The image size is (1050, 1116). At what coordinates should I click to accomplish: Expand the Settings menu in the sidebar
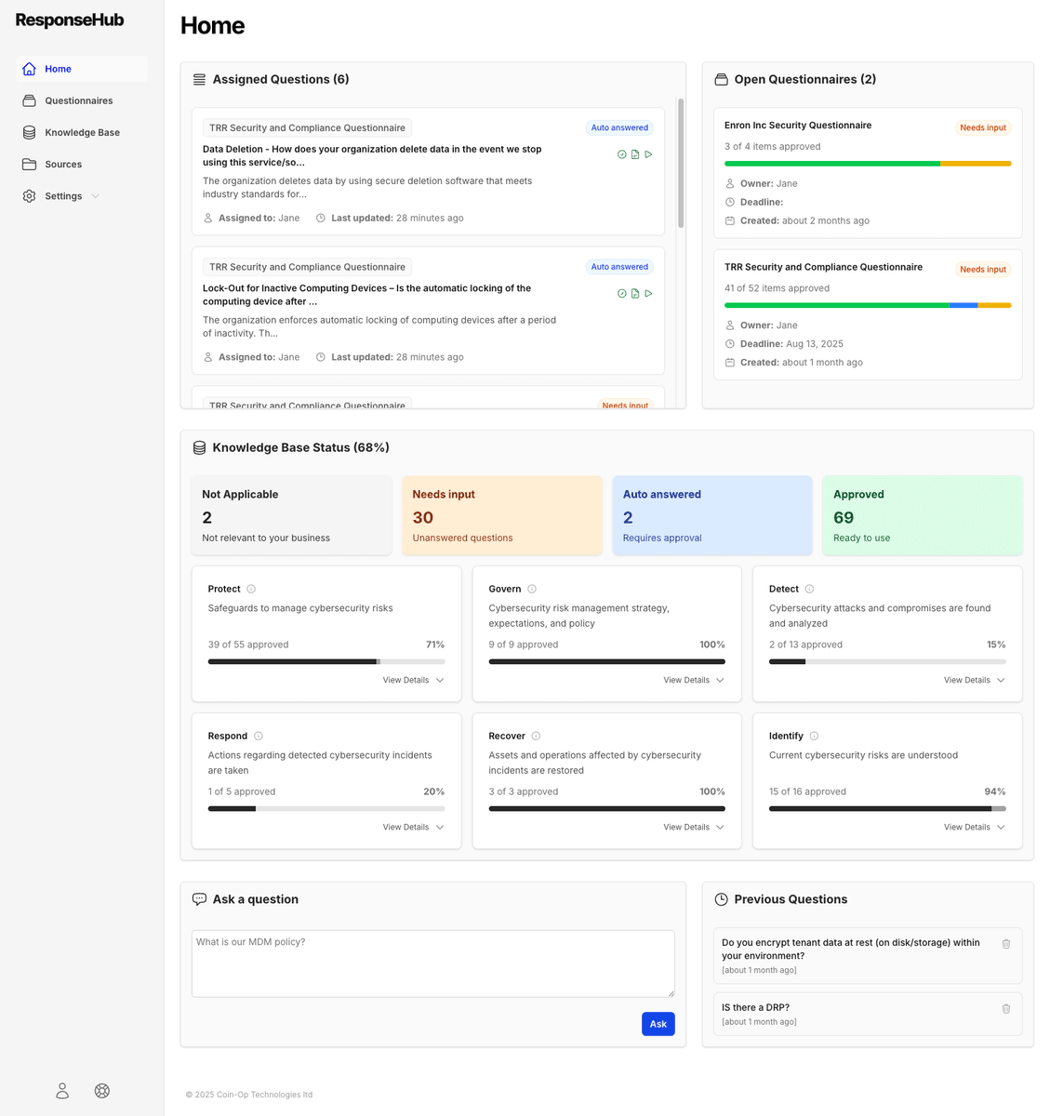[x=62, y=195]
